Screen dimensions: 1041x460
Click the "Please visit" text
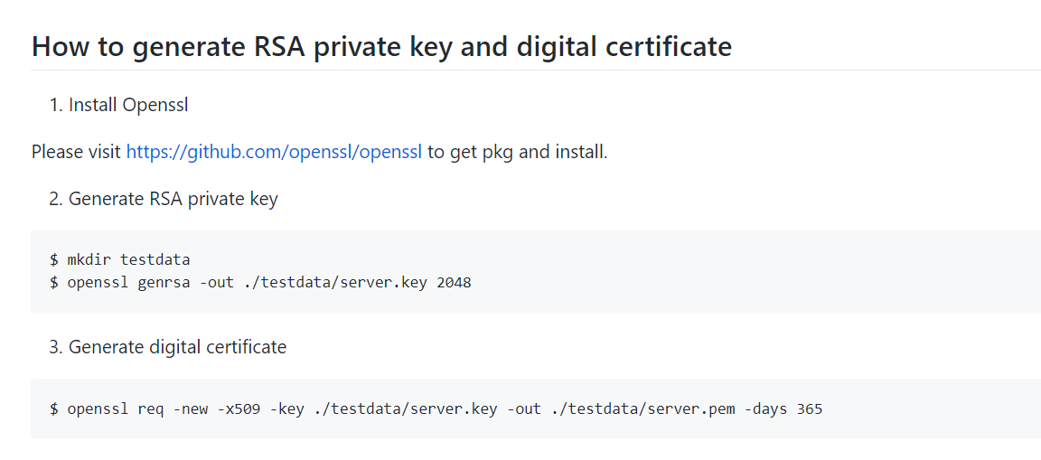[x=76, y=152]
